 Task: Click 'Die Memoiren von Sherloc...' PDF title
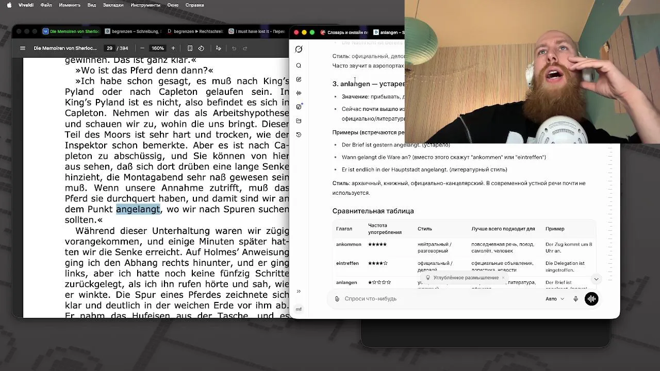(x=65, y=48)
